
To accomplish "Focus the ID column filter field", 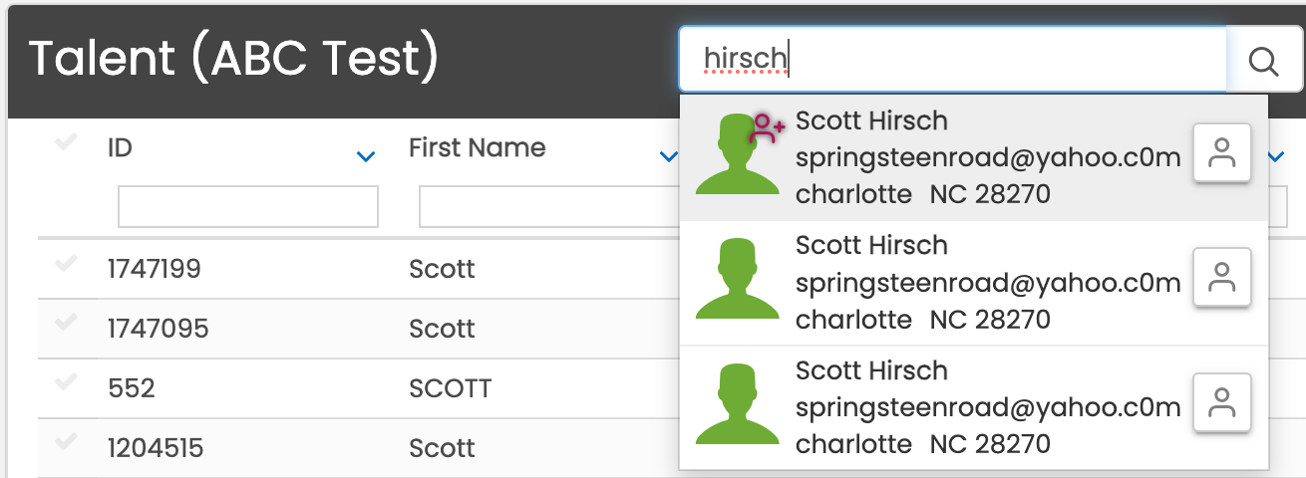I will 248,207.
